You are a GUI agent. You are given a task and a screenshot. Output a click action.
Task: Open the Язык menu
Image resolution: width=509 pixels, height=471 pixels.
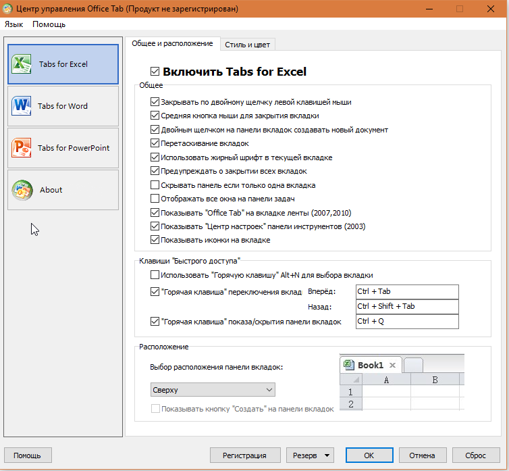point(14,24)
